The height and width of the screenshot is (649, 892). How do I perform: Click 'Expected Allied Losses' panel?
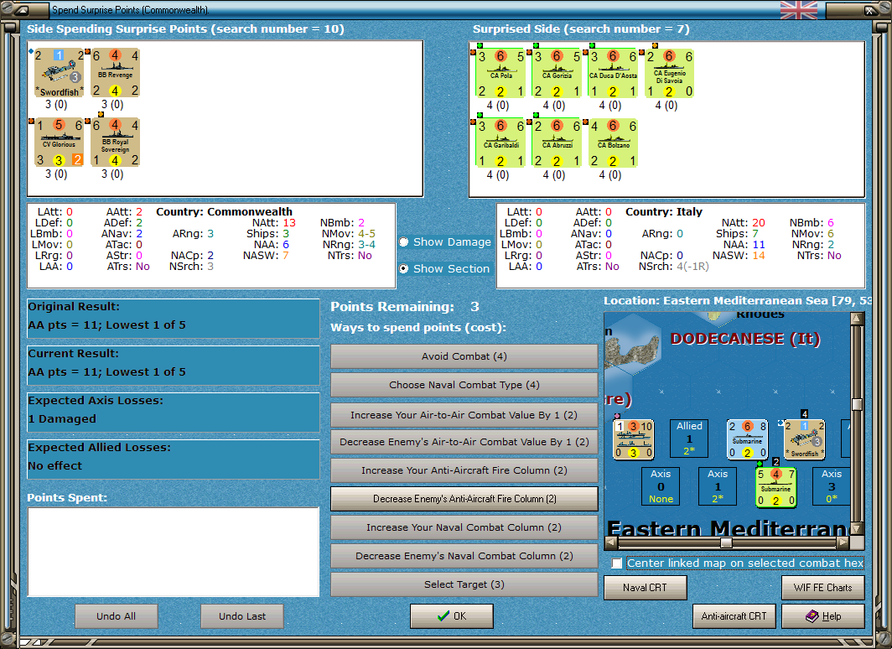point(174,459)
